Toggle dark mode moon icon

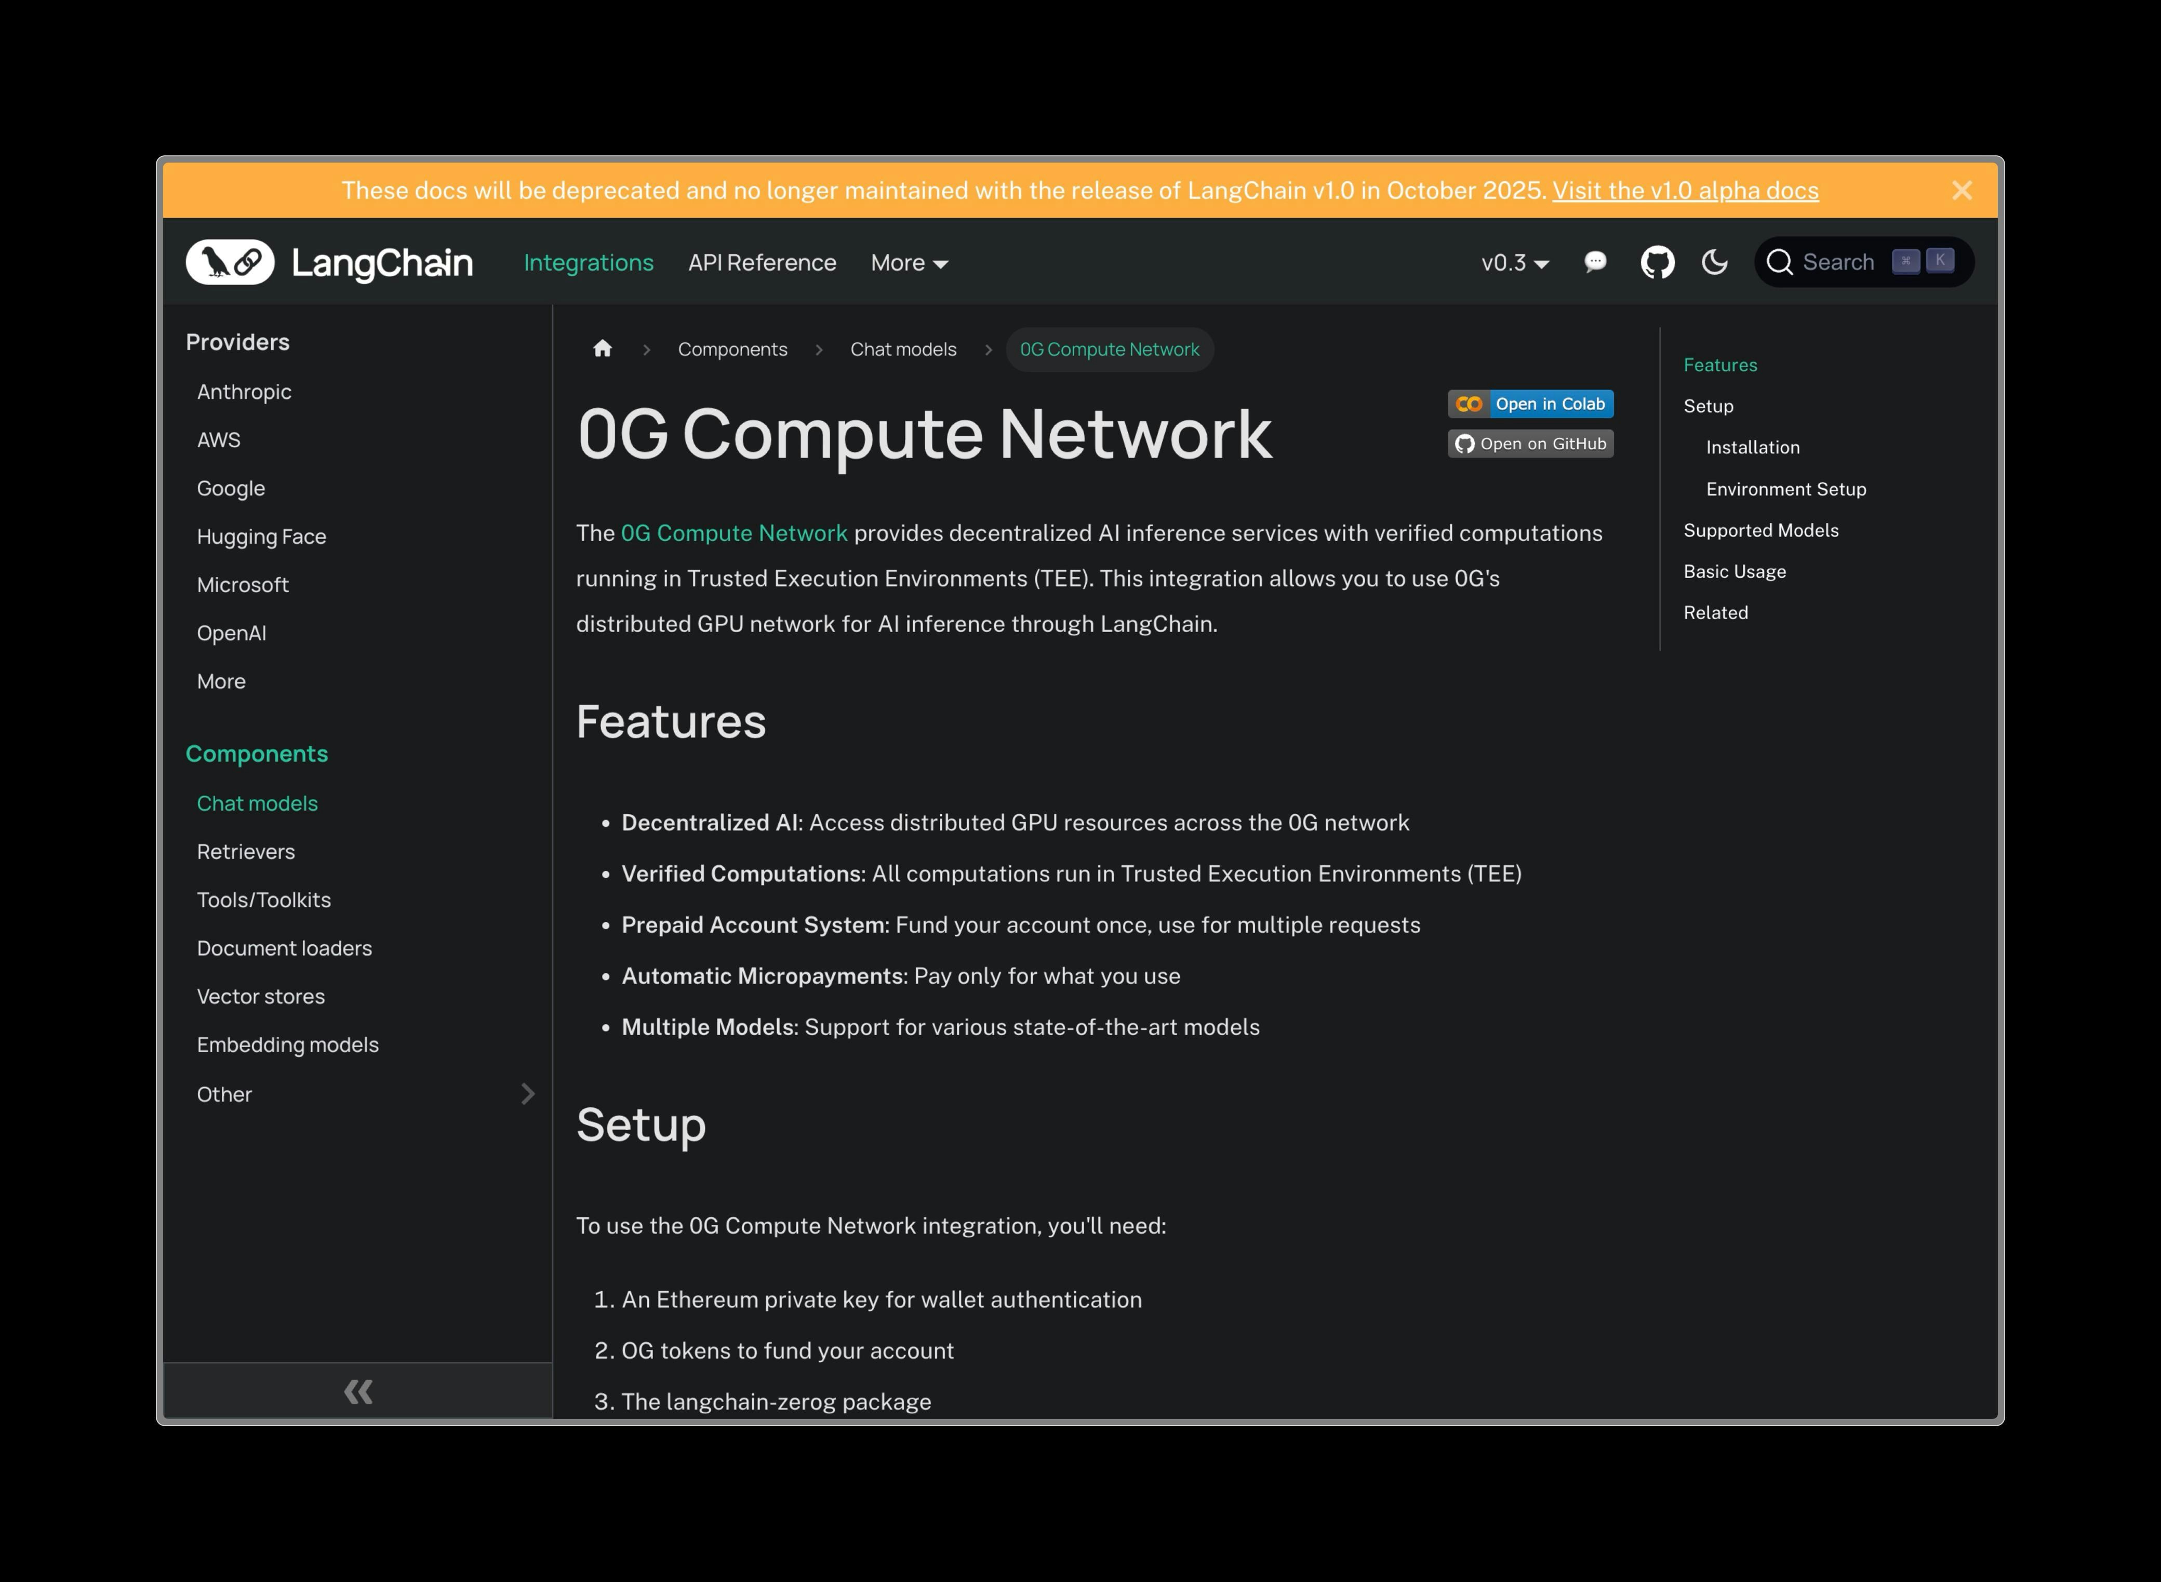(1715, 262)
